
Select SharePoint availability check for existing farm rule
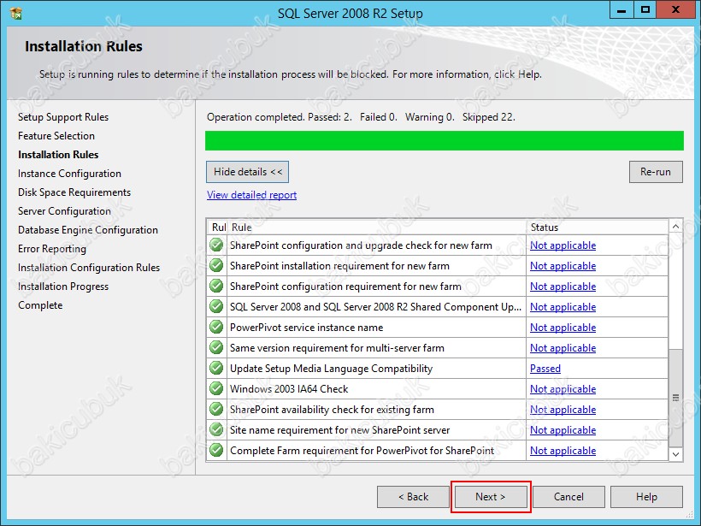click(332, 410)
